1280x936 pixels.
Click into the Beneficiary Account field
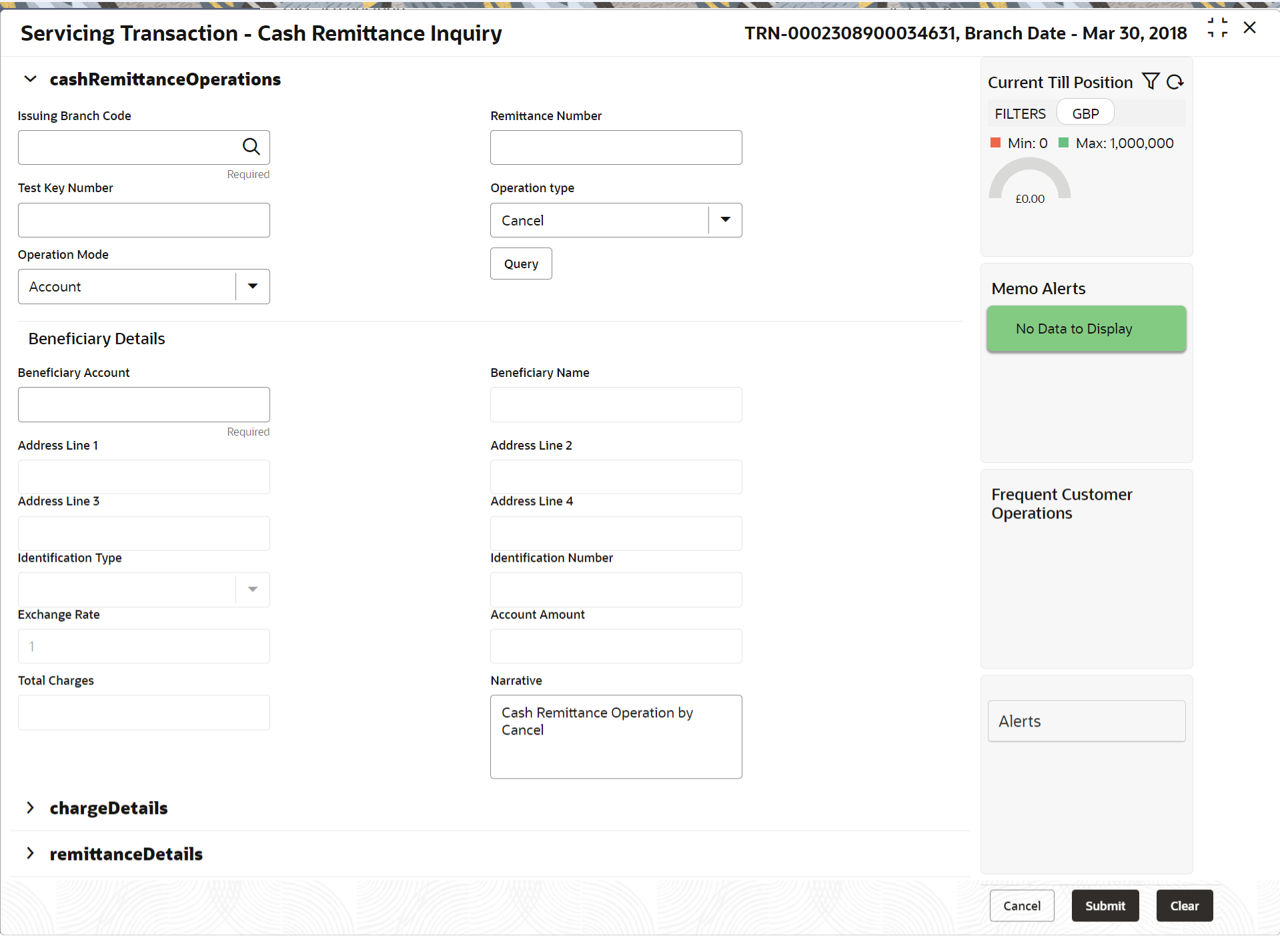[143, 405]
